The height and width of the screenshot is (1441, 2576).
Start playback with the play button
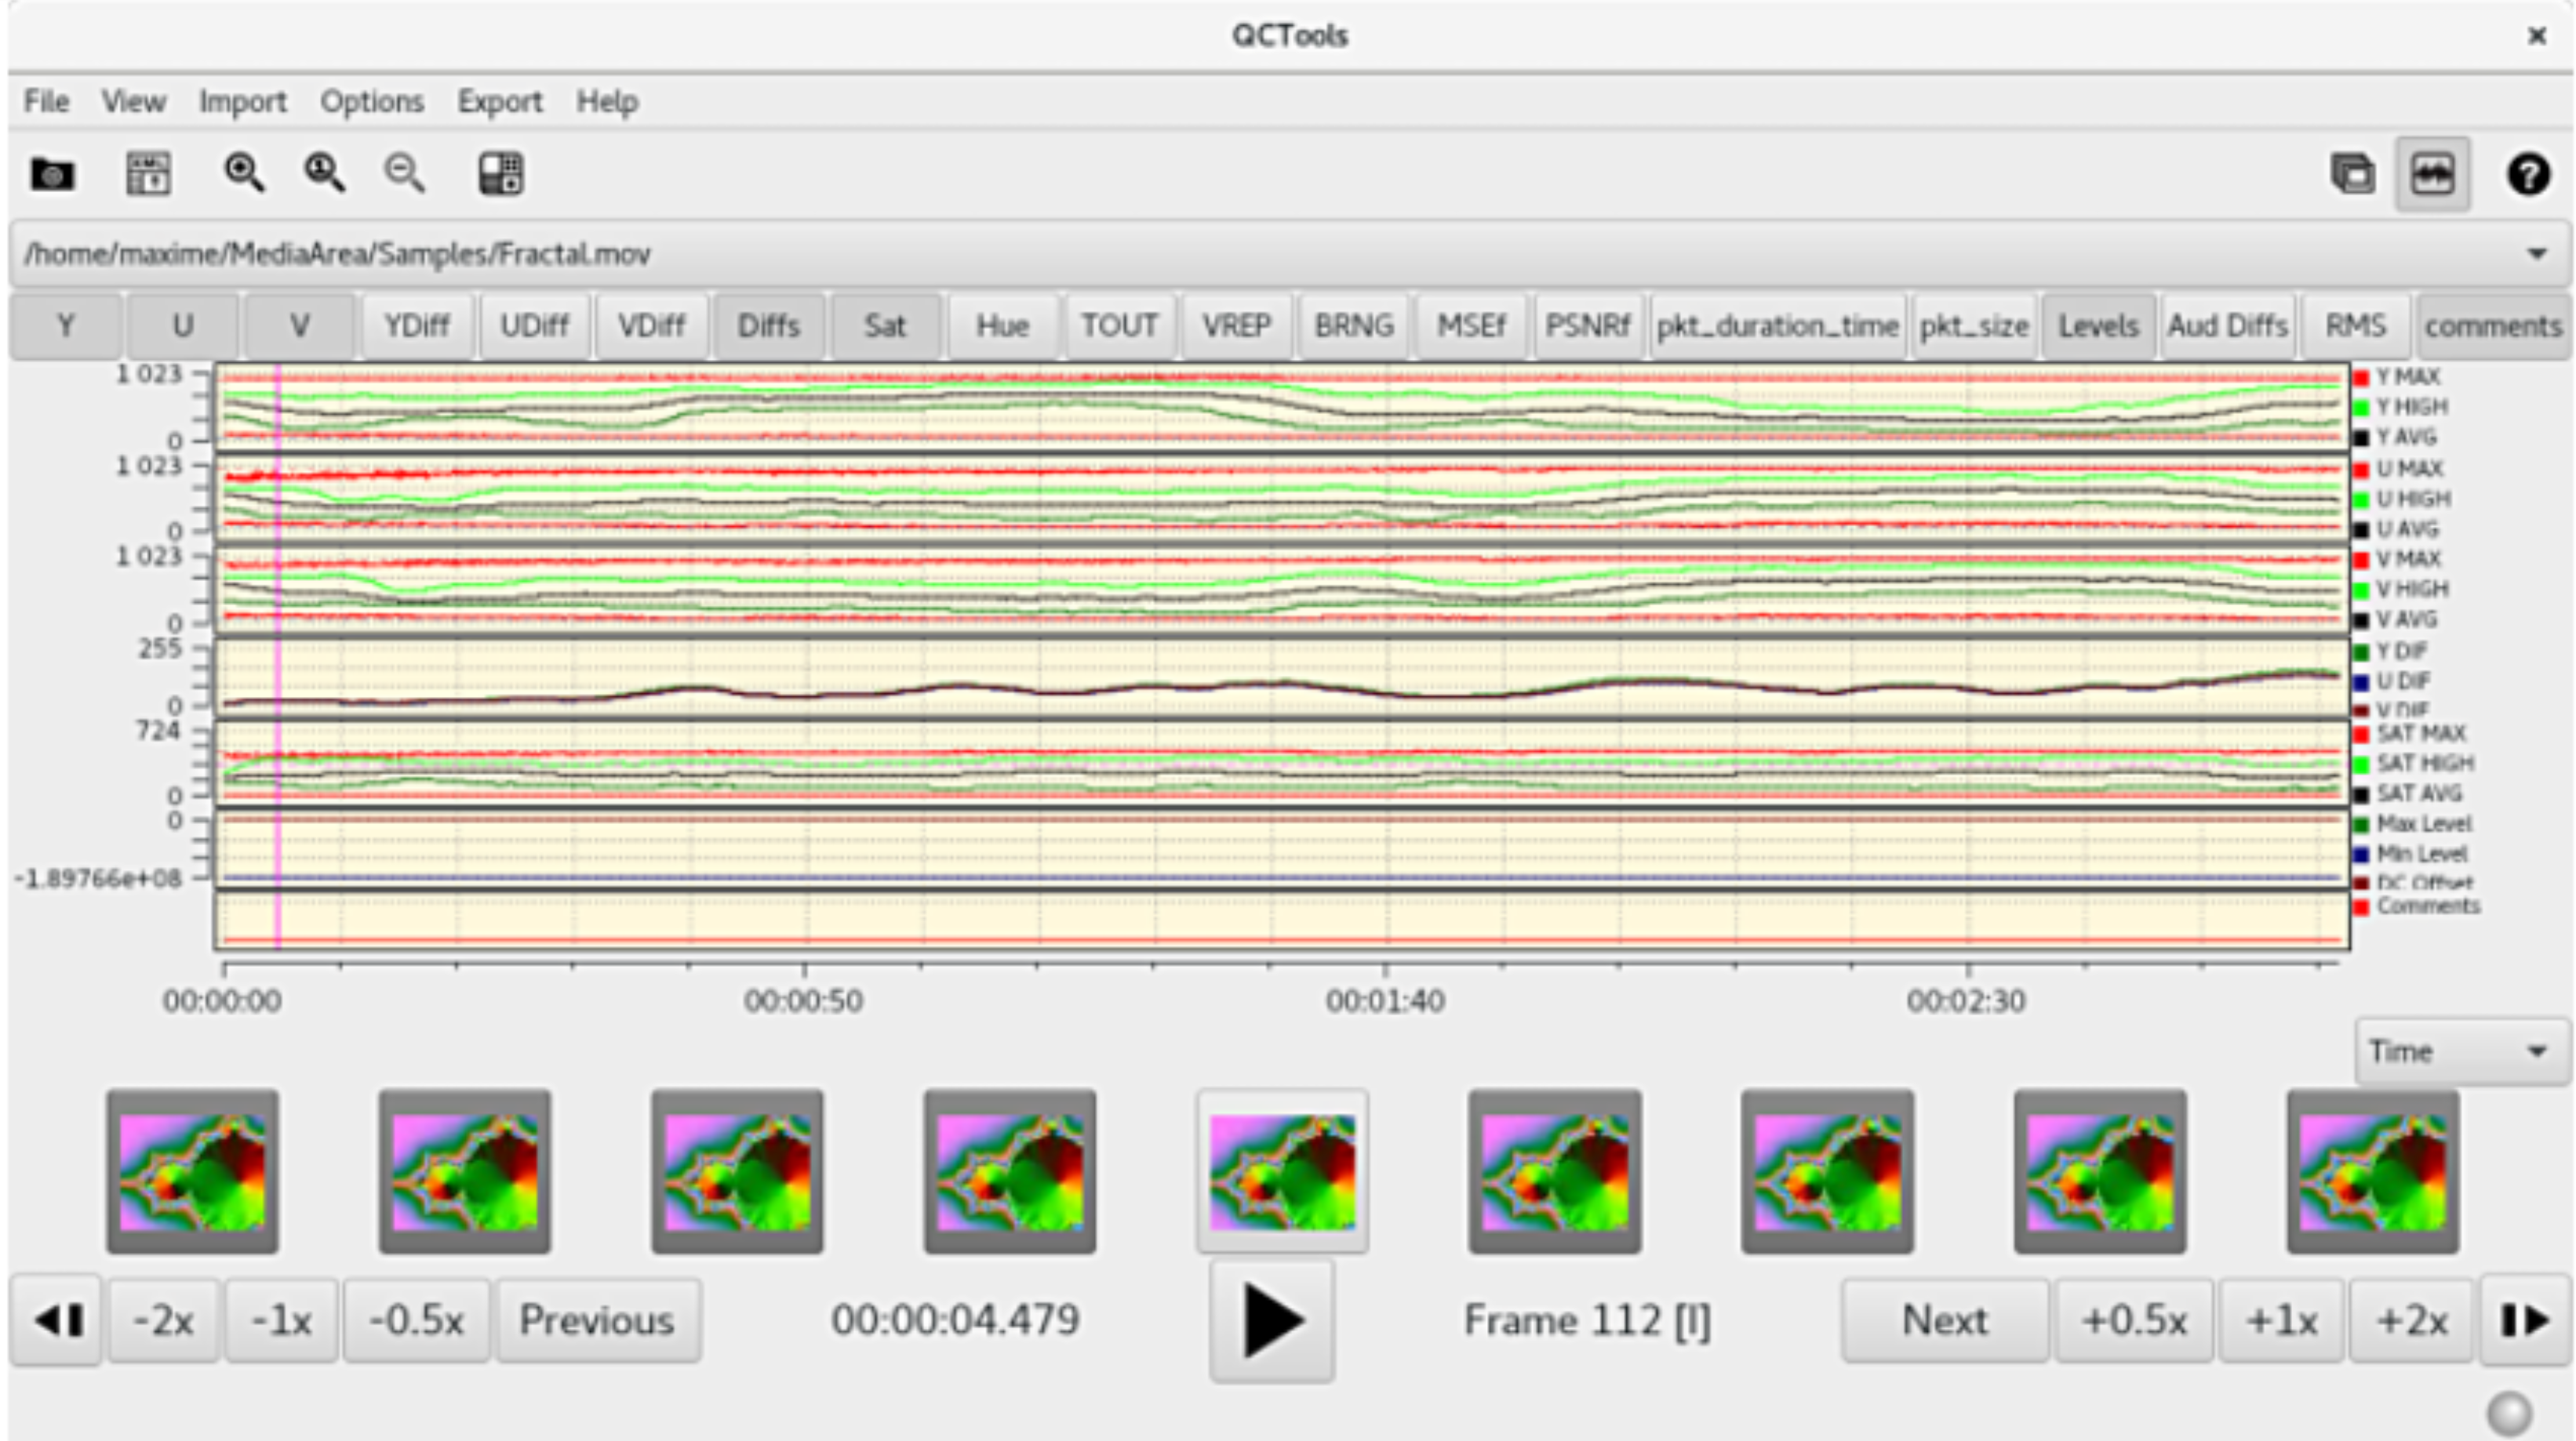pos(1272,1320)
